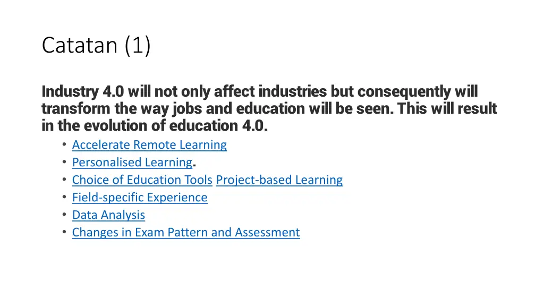This screenshot has height=306, width=544.
Task: Click the words 'This will result' in the paragraph
Action: coord(447,108)
